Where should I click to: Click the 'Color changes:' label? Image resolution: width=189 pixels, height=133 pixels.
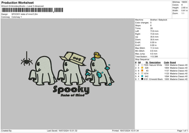pyautogui.click(x=142, y=23)
